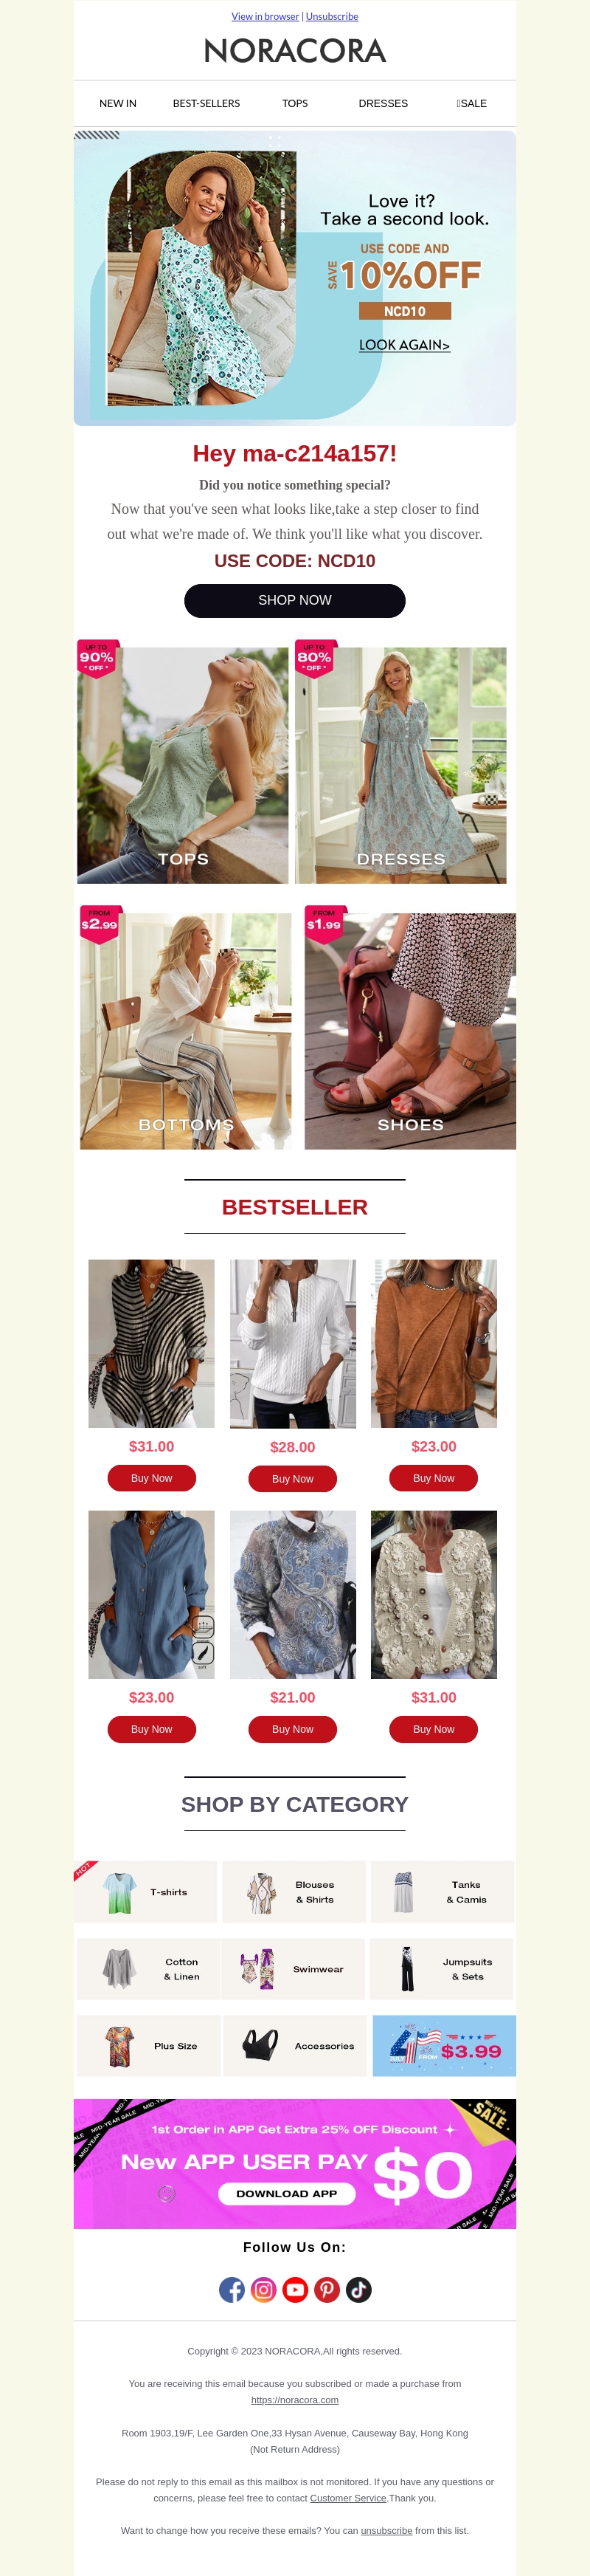Open the Plus Size category tile
The height and width of the screenshot is (2576, 590).
(x=149, y=2046)
